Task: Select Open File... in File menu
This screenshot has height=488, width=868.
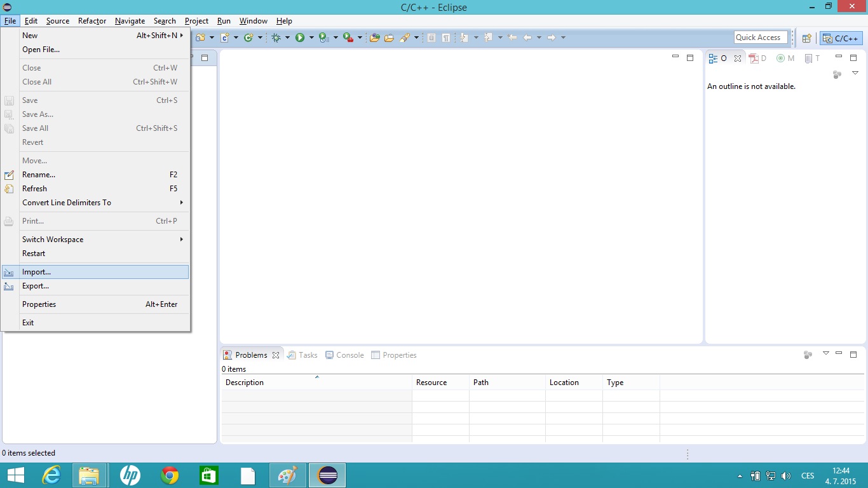Action: click(x=41, y=50)
